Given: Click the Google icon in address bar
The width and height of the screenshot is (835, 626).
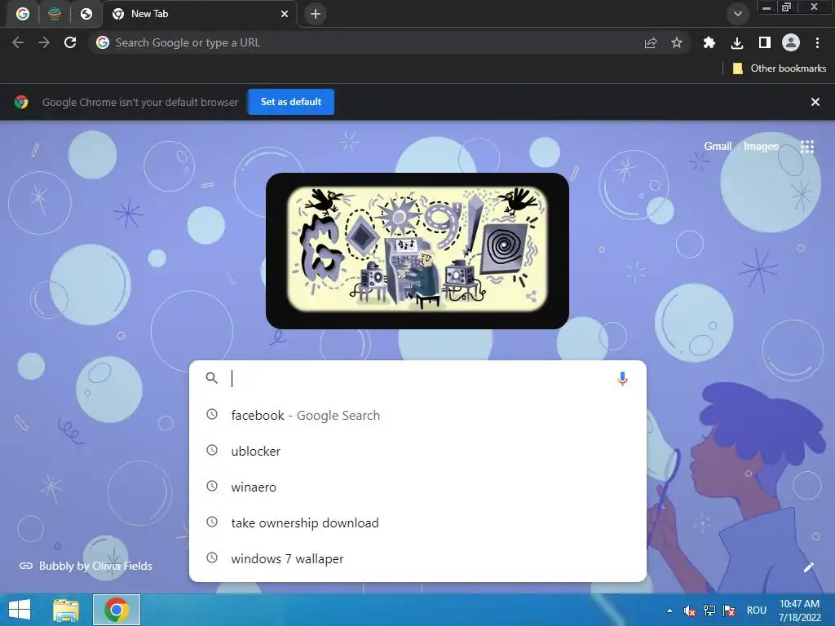Looking at the screenshot, I should [x=103, y=42].
